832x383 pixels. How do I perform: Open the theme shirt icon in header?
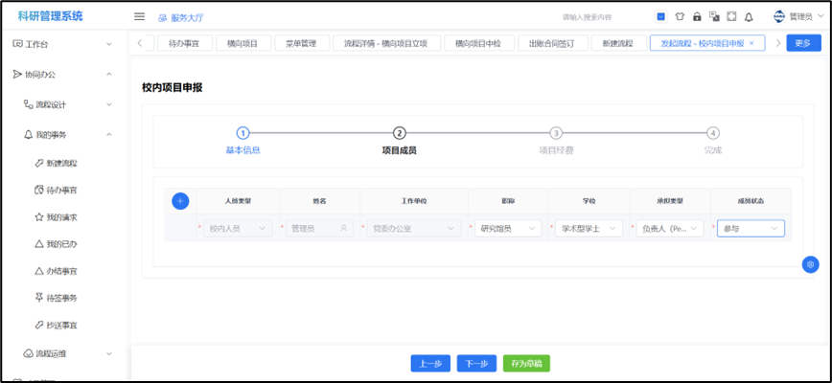(680, 16)
